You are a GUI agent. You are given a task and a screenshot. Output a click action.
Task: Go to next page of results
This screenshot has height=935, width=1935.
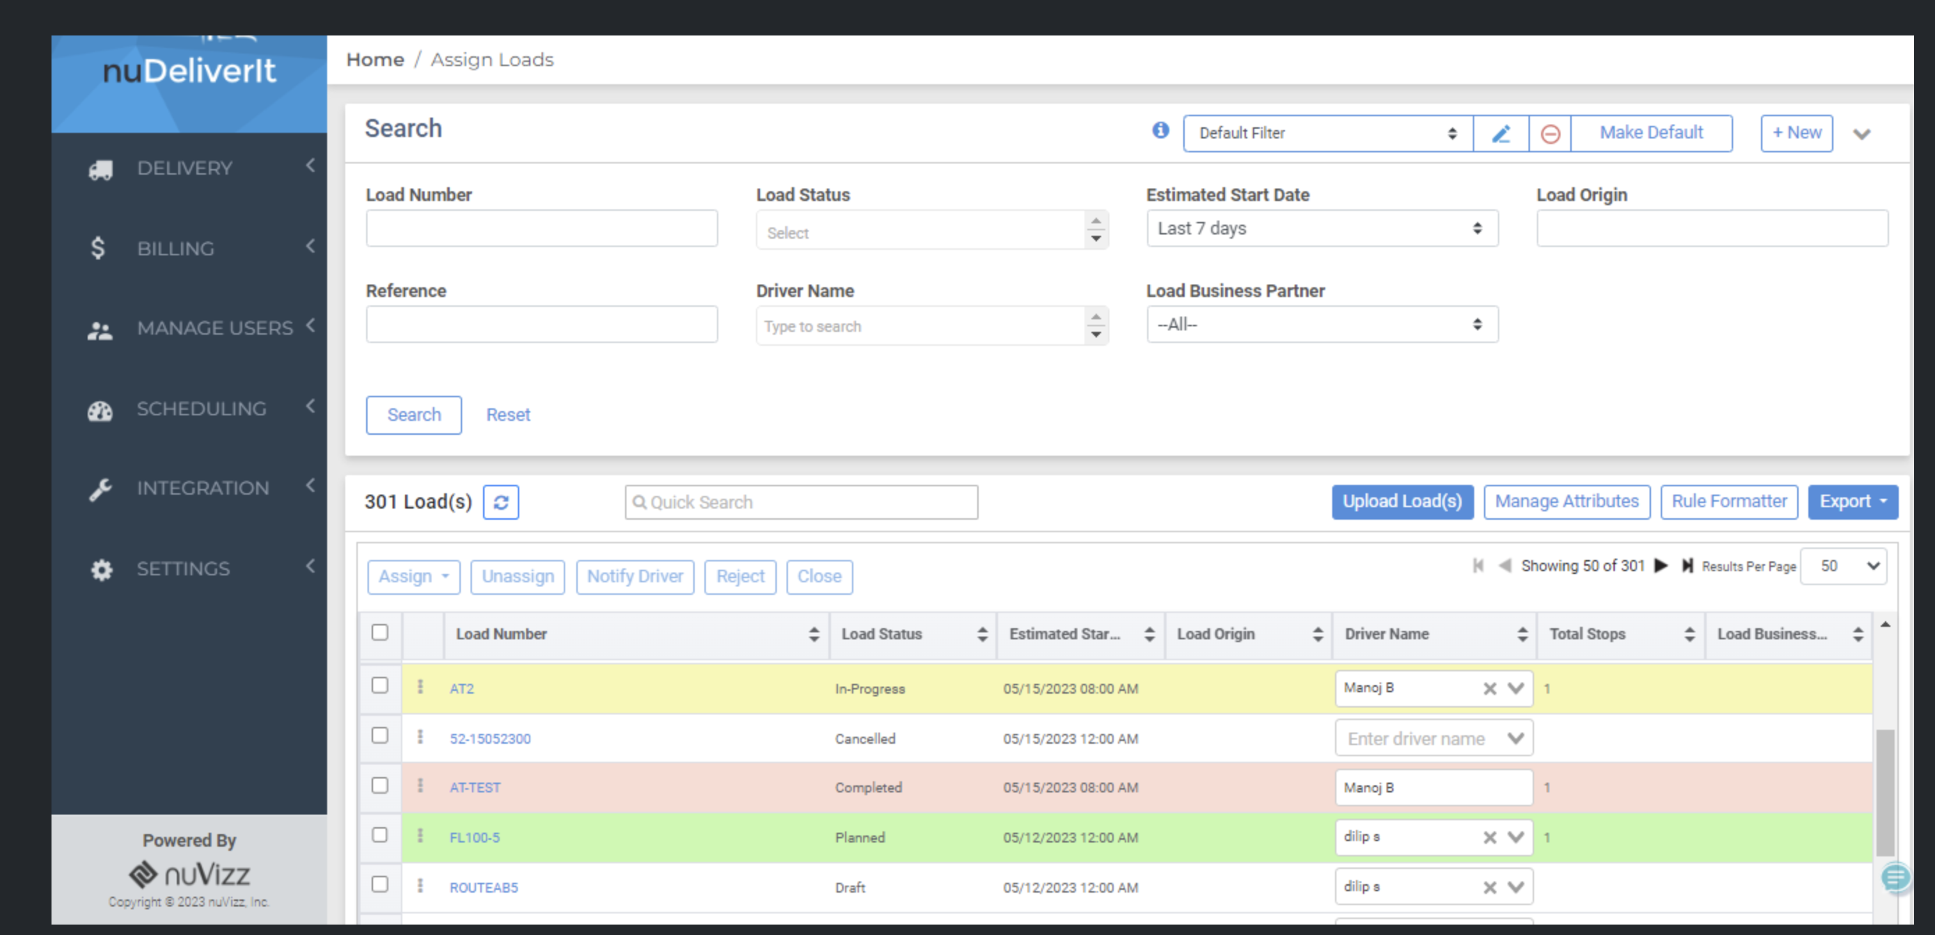pos(1661,566)
